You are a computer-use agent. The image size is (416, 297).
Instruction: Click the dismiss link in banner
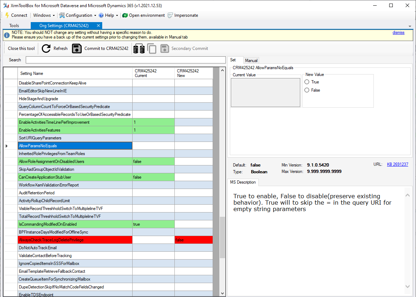tap(398, 32)
